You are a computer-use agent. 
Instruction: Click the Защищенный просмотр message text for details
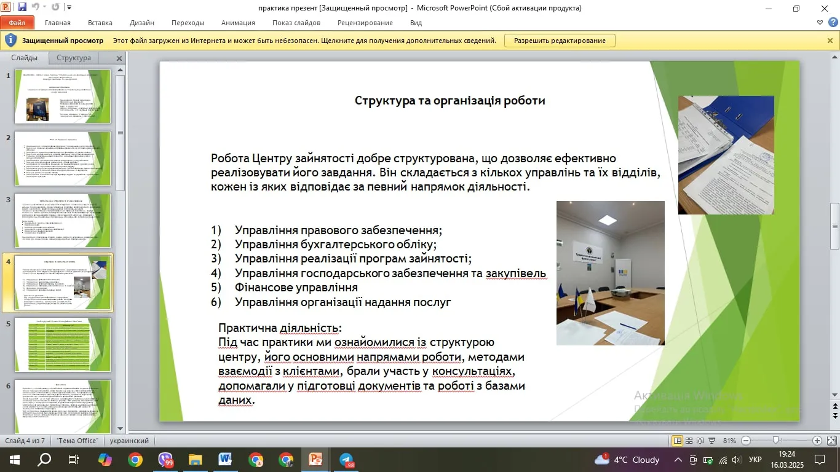pos(304,41)
